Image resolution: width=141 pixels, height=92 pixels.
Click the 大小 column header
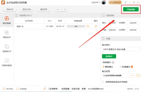(50, 21)
